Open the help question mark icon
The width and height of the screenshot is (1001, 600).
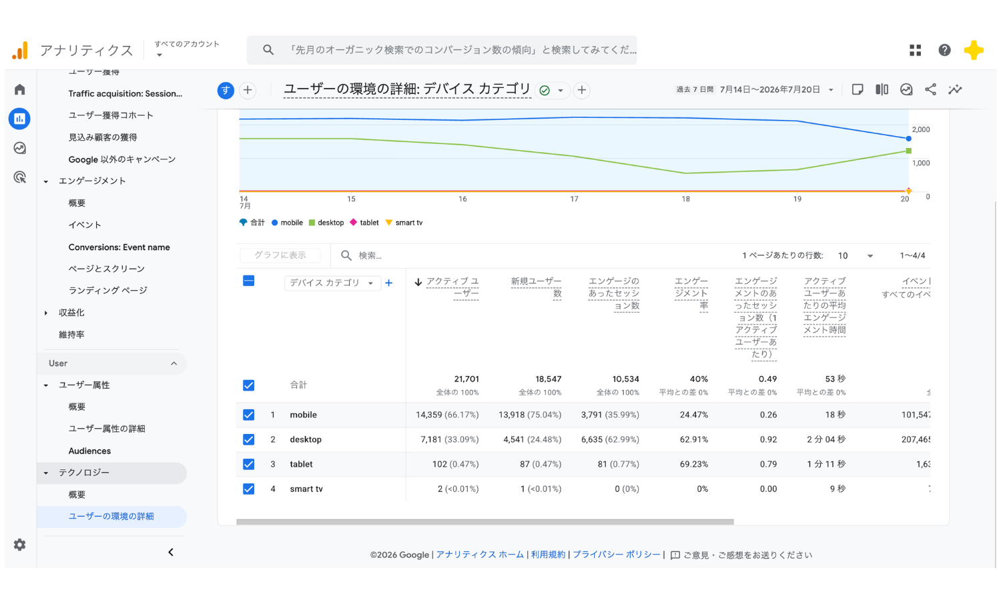944,50
